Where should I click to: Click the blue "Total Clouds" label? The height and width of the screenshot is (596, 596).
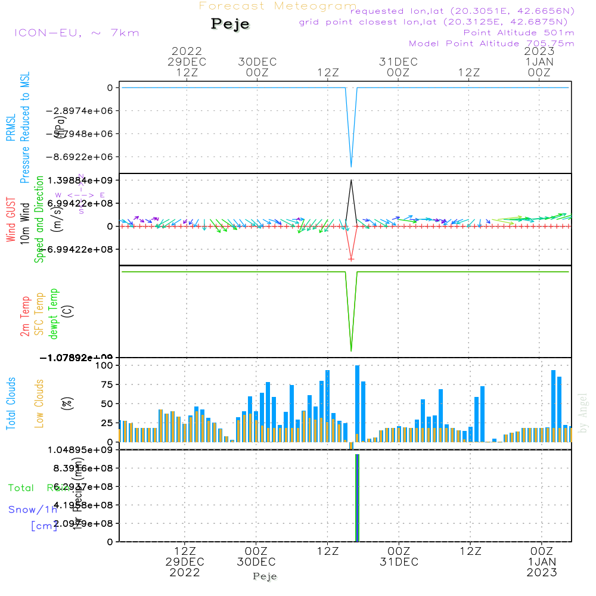tap(11, 403)
